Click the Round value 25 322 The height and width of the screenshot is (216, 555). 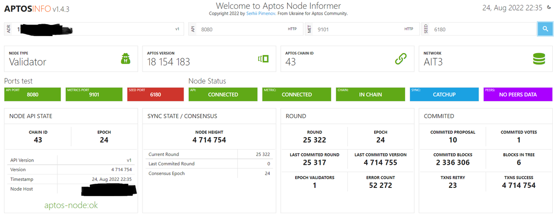[314, 140]
